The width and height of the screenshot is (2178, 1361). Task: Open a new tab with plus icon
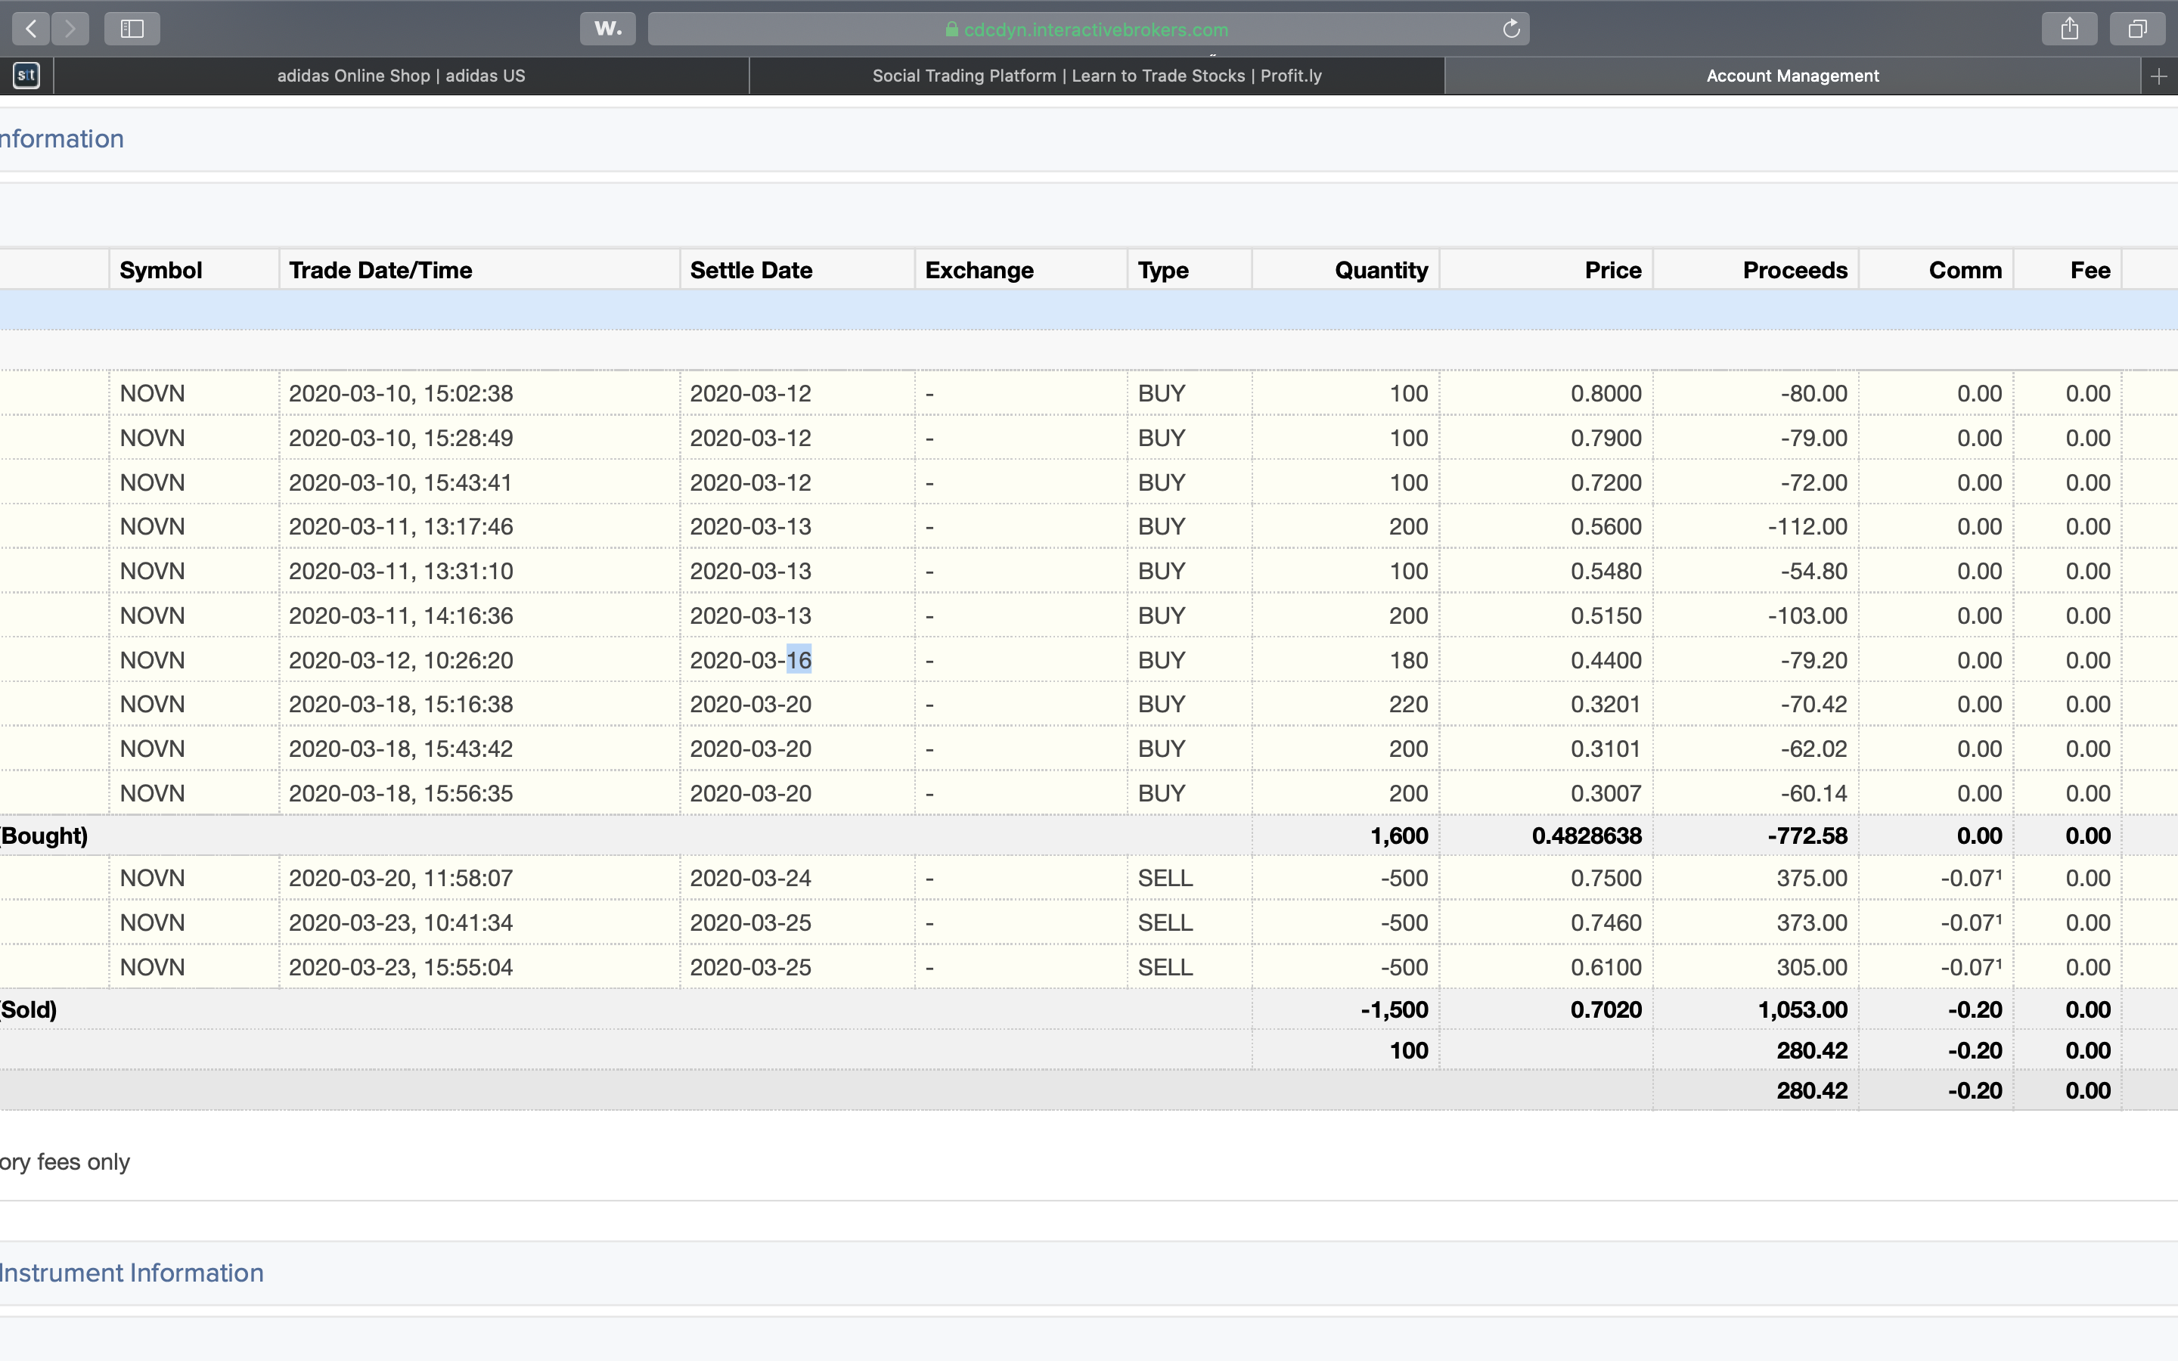click(2158, 76)
